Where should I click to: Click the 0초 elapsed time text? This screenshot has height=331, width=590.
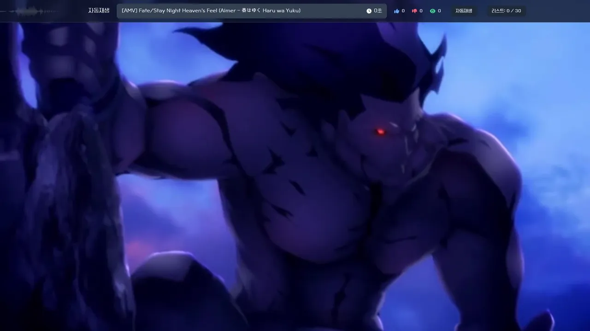(378, 11)
